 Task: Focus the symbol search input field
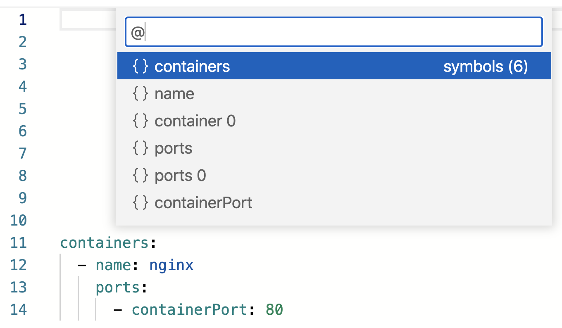pyautogui.click(x=334, y=32)
